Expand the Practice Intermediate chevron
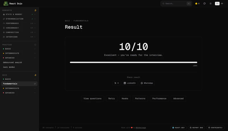Image resolution: width=228 pixels, height=131 pixels. pyautogui.click(x=35, y=53)
